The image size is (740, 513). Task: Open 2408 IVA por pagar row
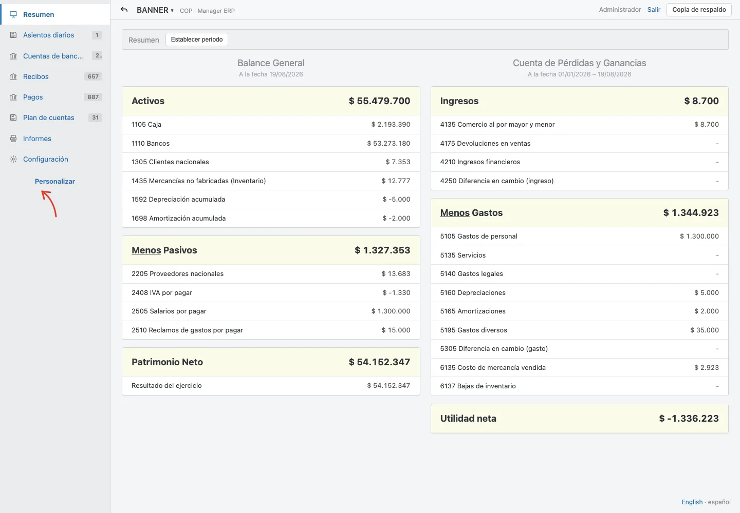(x=271, y=293)
